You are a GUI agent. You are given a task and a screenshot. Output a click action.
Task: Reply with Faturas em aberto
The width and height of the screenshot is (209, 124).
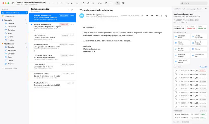click(182, 37)
